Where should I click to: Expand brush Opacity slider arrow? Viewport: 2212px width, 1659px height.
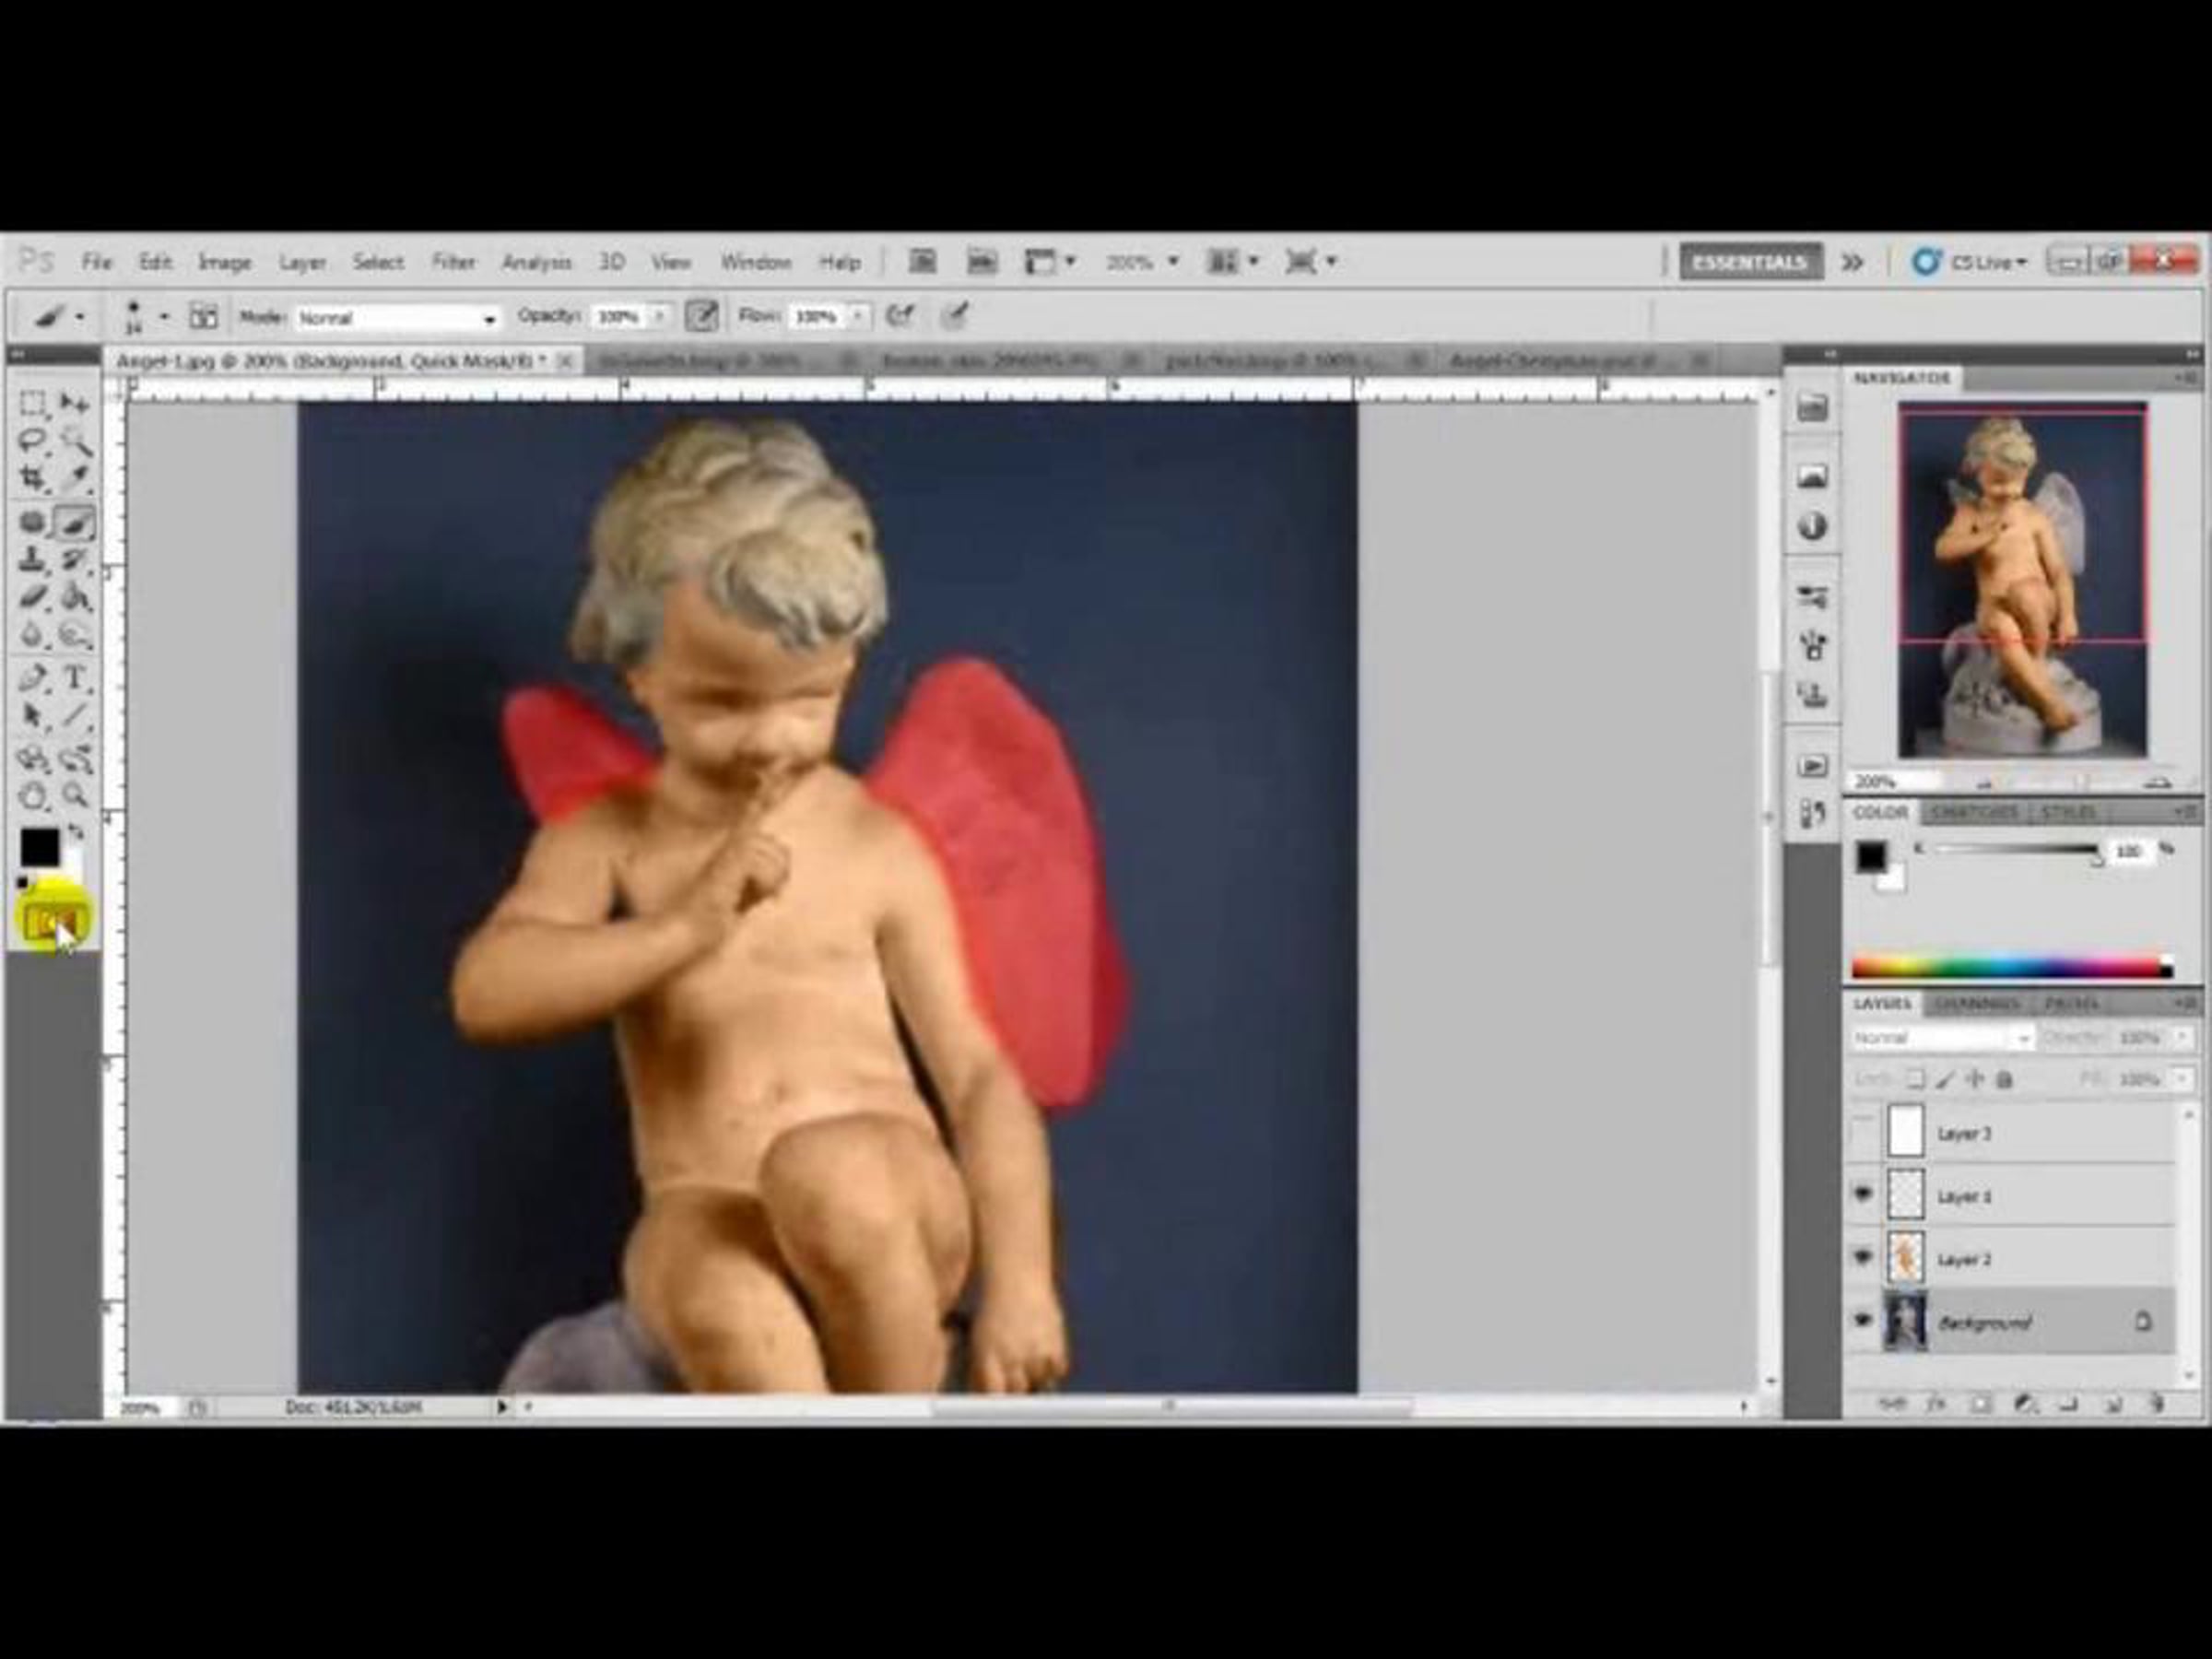(x=659, y=317)
